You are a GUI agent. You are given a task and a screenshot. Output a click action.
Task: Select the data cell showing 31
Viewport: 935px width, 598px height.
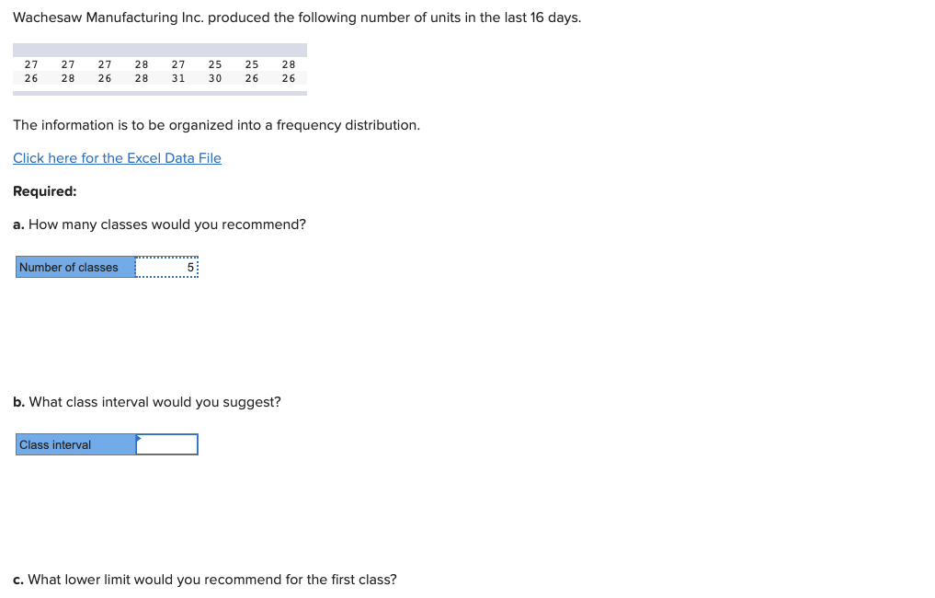click(177, 78)
